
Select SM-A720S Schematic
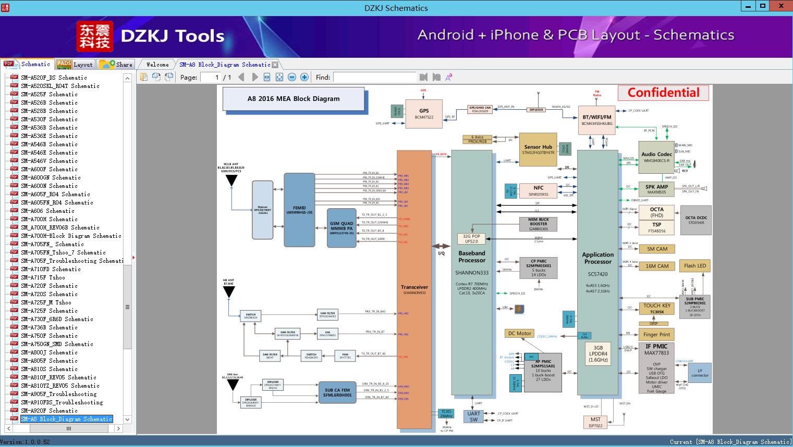[x=49, y=294]
